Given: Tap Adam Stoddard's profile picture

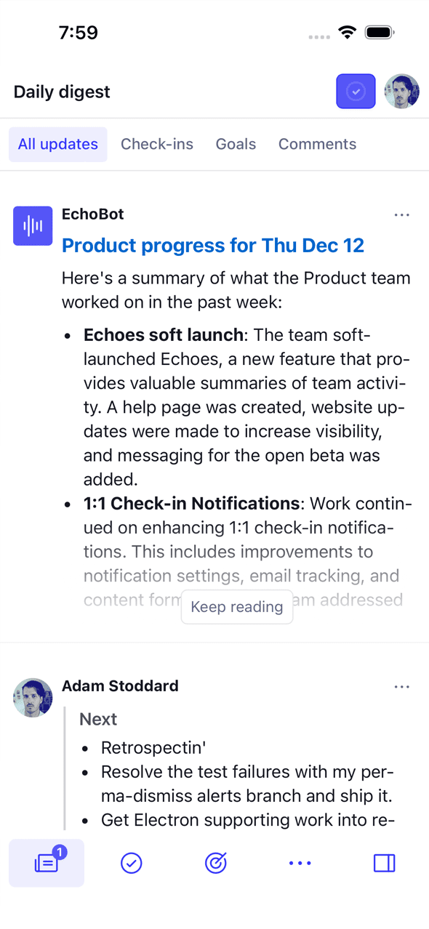Looking at the screenshot, I should [x=32, y=697].
